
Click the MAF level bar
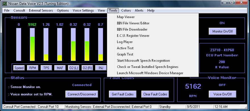[x=60, y=44]
